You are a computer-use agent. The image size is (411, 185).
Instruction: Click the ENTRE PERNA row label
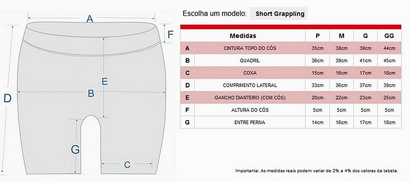click(250, 122)
